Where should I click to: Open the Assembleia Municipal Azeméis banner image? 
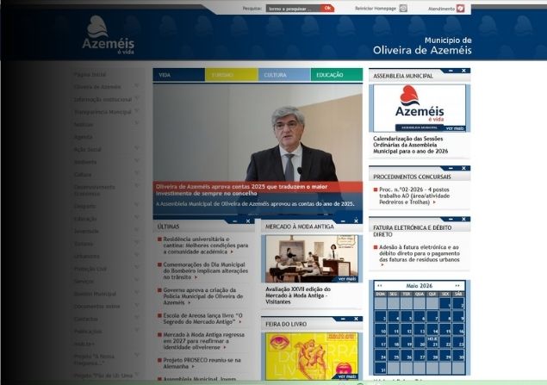pos(420,109)
